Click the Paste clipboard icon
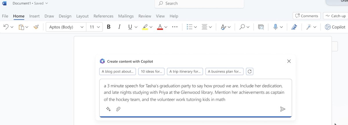 point(21,27)
